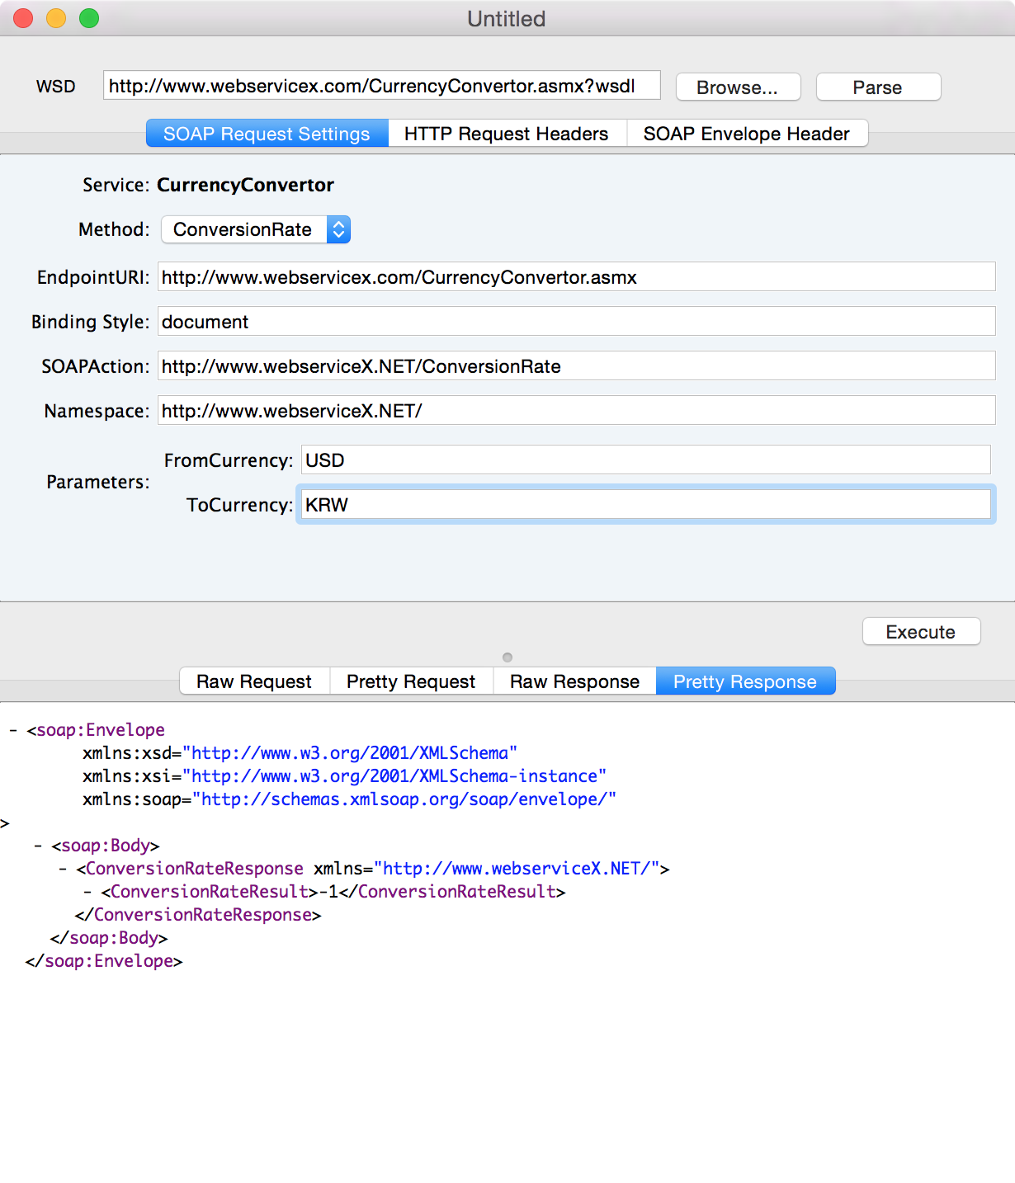Click the SOAPAction text field
The image size is (1015, 1183).
[576, 366]
